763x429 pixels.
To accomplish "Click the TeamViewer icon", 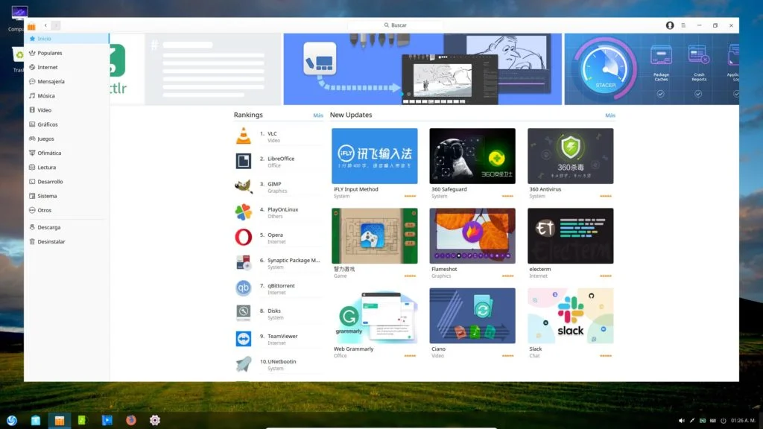I will click(244, 339).
